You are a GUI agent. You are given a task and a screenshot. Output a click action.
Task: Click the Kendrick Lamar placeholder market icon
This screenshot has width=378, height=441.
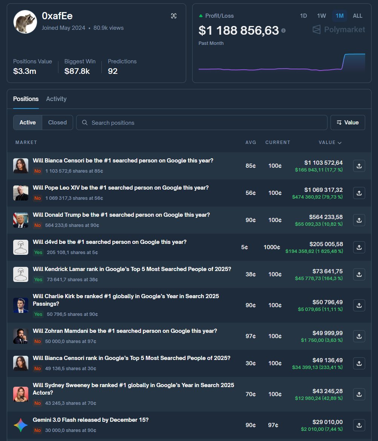(x=21, y=274)
